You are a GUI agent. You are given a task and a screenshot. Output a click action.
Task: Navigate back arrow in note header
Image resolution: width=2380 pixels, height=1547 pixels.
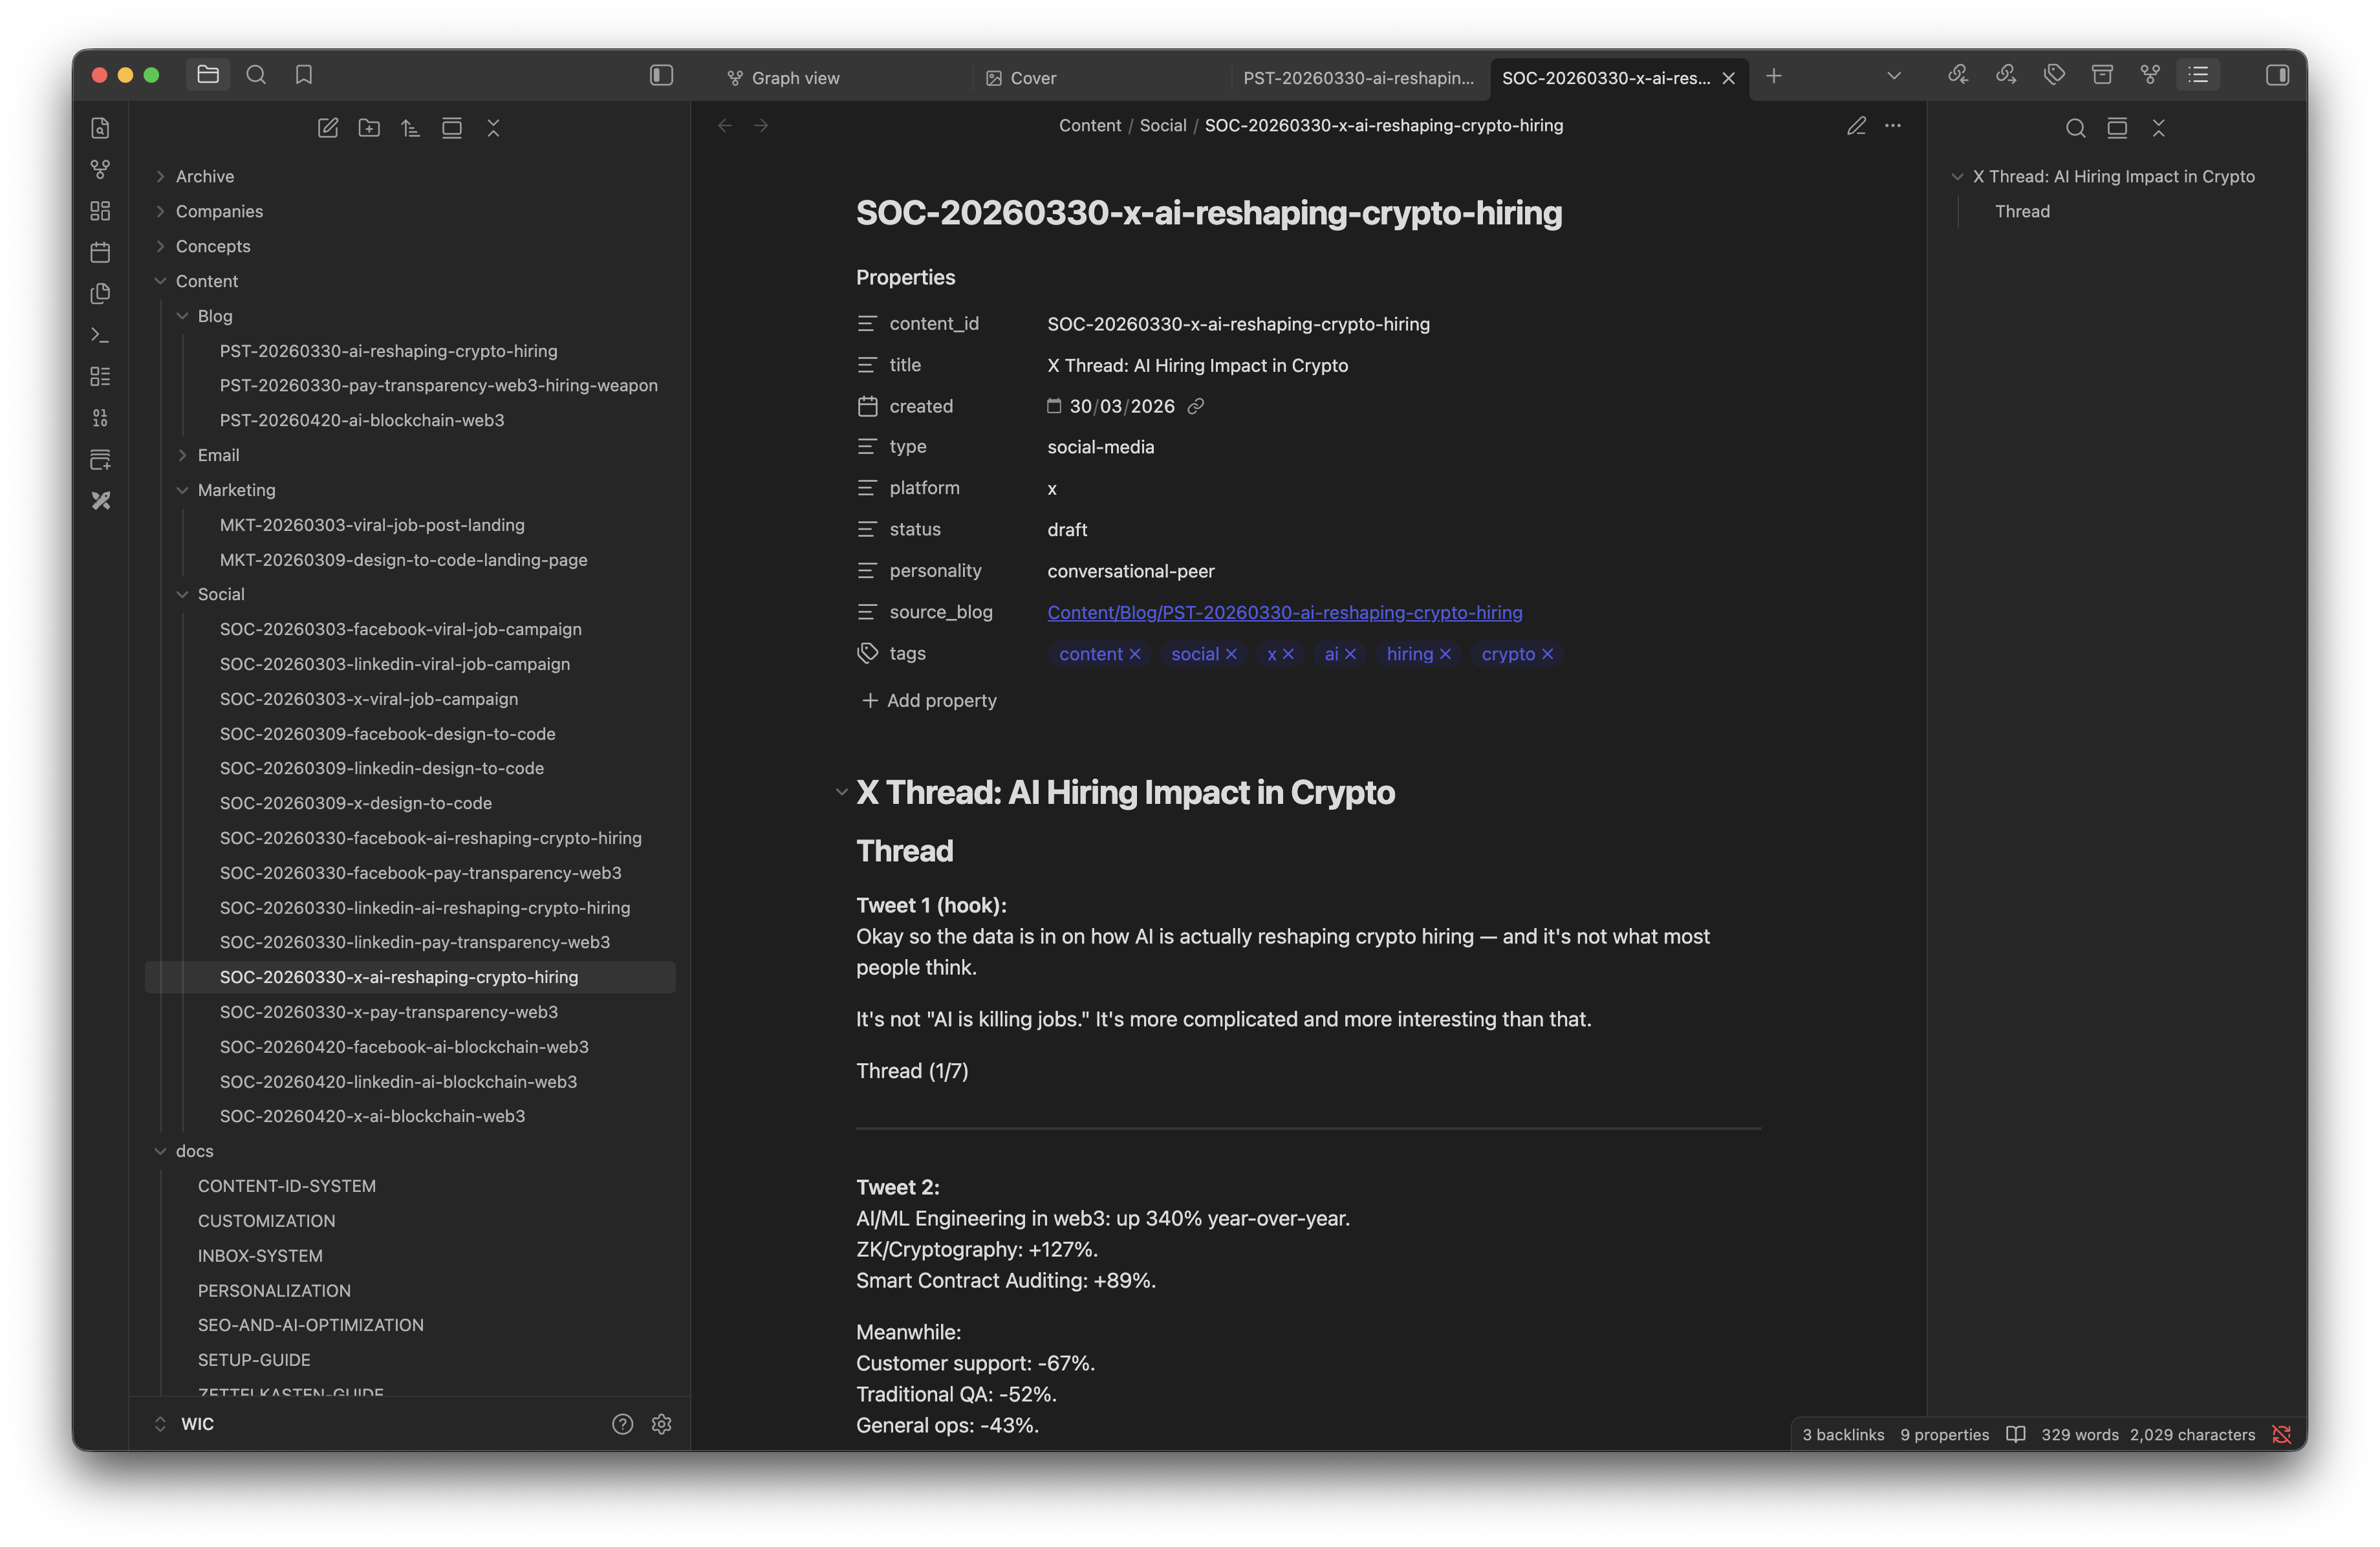[725, 126]
